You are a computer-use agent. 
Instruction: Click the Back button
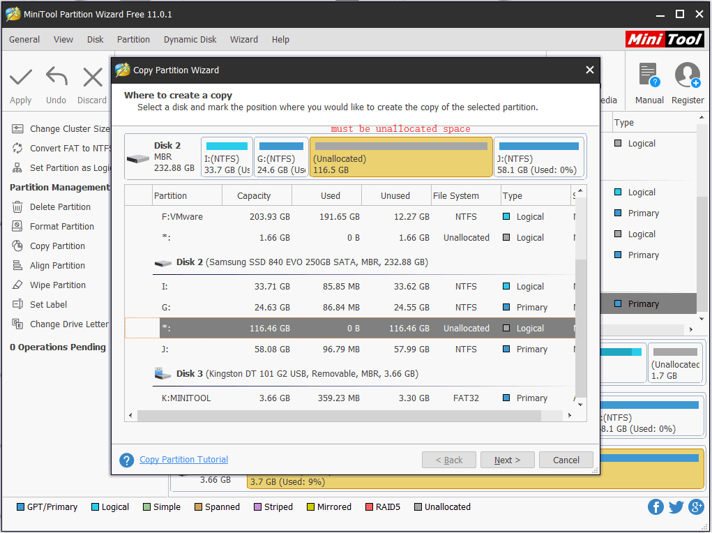pyautogui.click(x=448, y=460)
